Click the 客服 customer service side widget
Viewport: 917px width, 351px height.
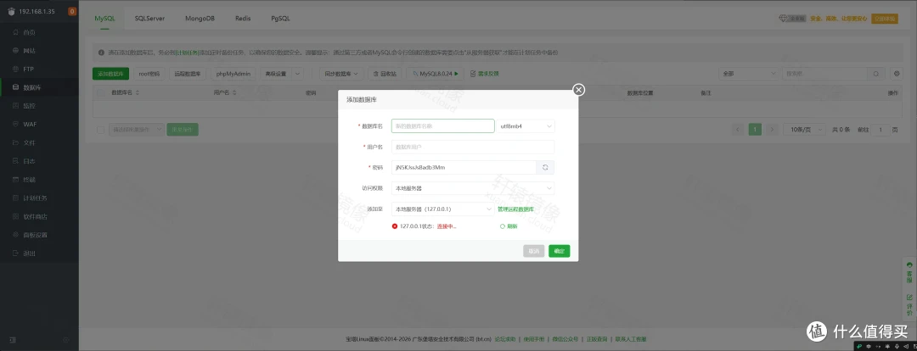(909, 271)
